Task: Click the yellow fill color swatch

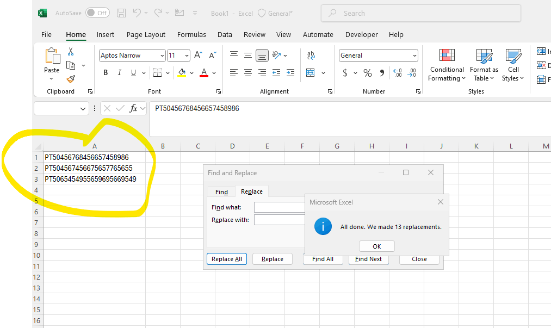Action: click(182, 73)
